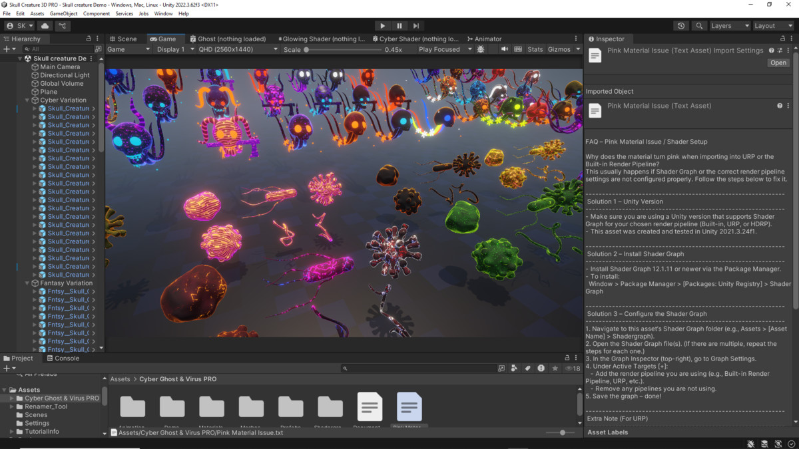Select the Document text asset icon
Screen dimensions: 799x449
[x=370, y=406]
